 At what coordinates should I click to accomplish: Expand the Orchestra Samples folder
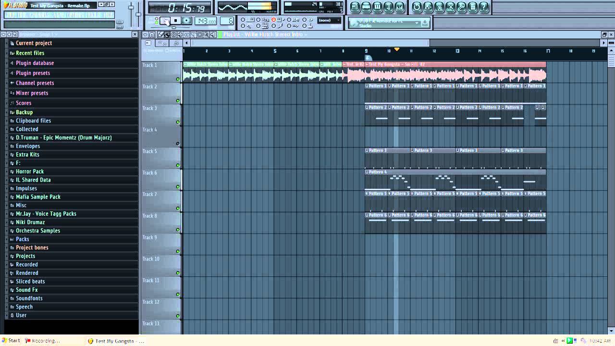37,231
